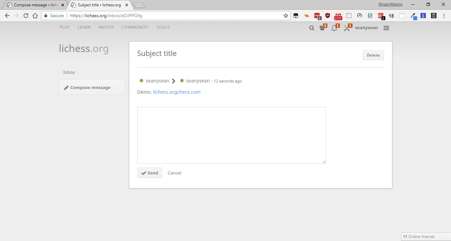Screen dimensions: 451x241
Task: Open a new browser tab
Action: click(x=139, y=5)
